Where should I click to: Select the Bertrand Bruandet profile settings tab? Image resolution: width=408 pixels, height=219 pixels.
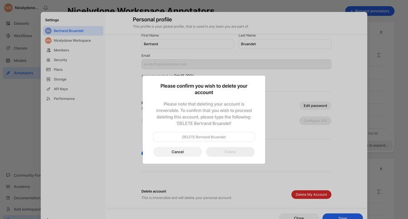[x=73, y=31]
